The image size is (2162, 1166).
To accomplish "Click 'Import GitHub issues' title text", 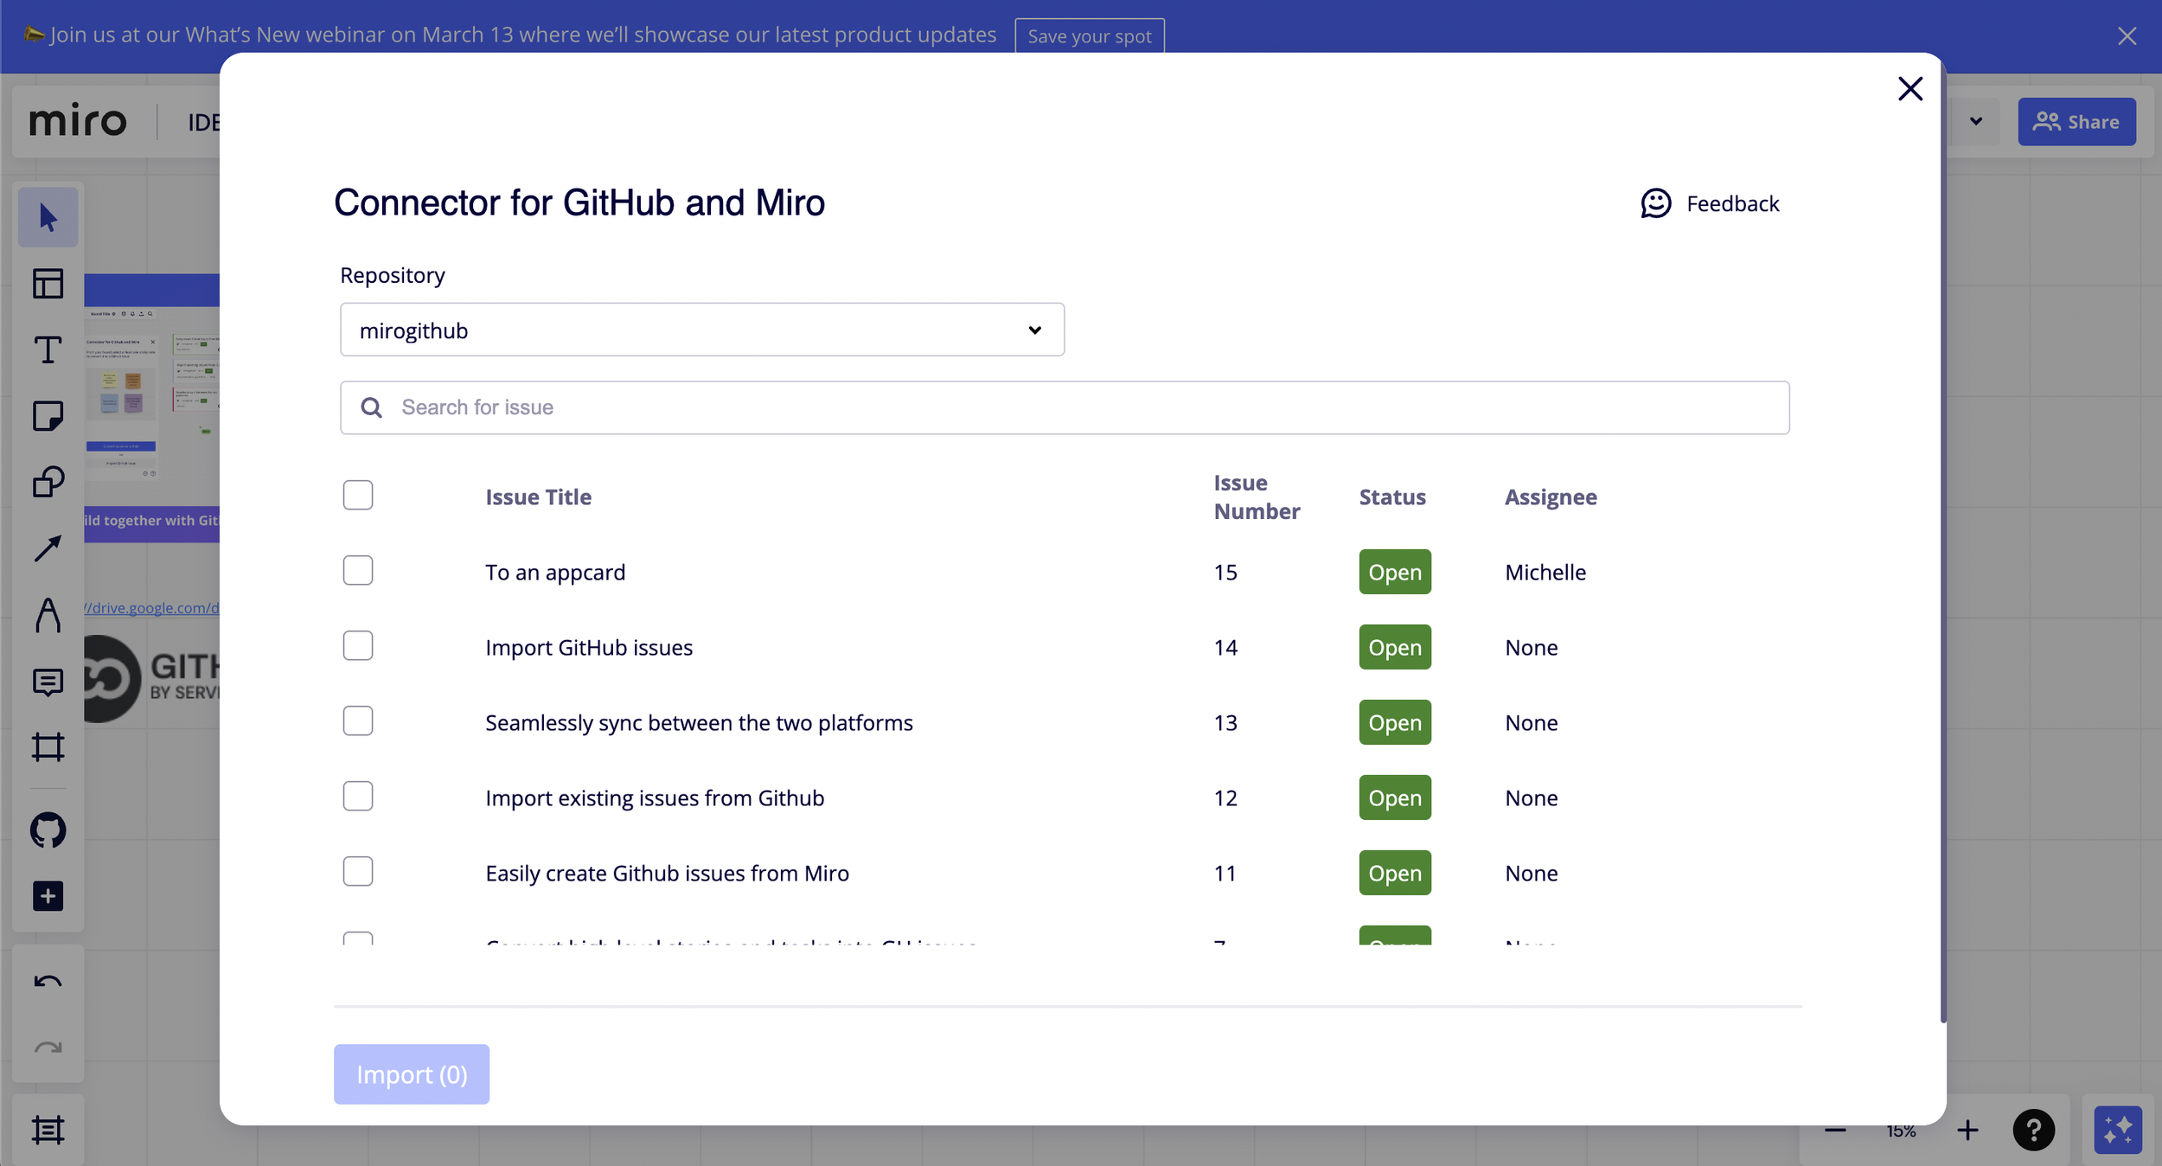I will [x=589, y=648].
